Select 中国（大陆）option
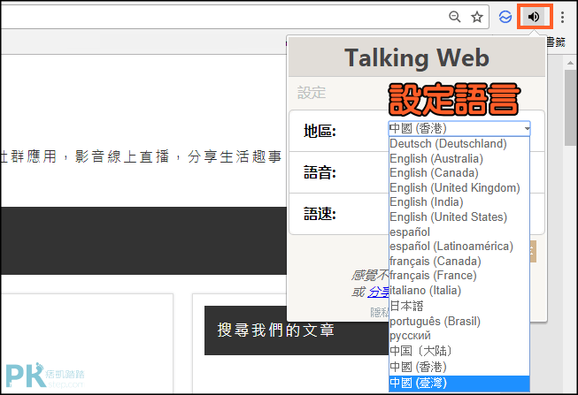This screenshot has width=578, height=395. [x=459, y=351]
